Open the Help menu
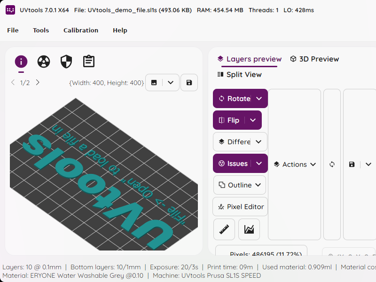Viewport: 376px width, 282px height. point(120,30)
